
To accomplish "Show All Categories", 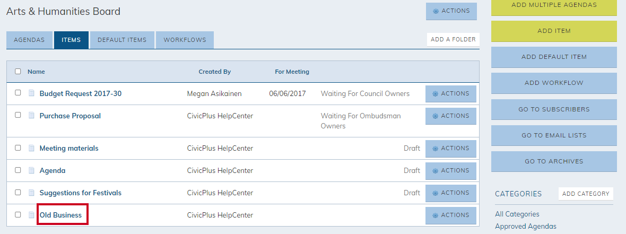I will coord(517,214).
